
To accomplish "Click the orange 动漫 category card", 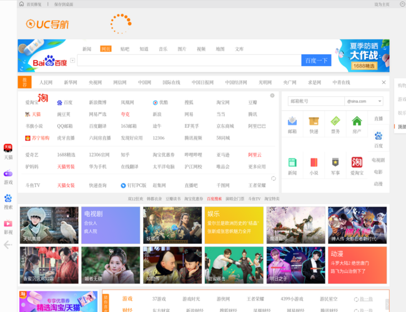I will click(x=357, y=265).
